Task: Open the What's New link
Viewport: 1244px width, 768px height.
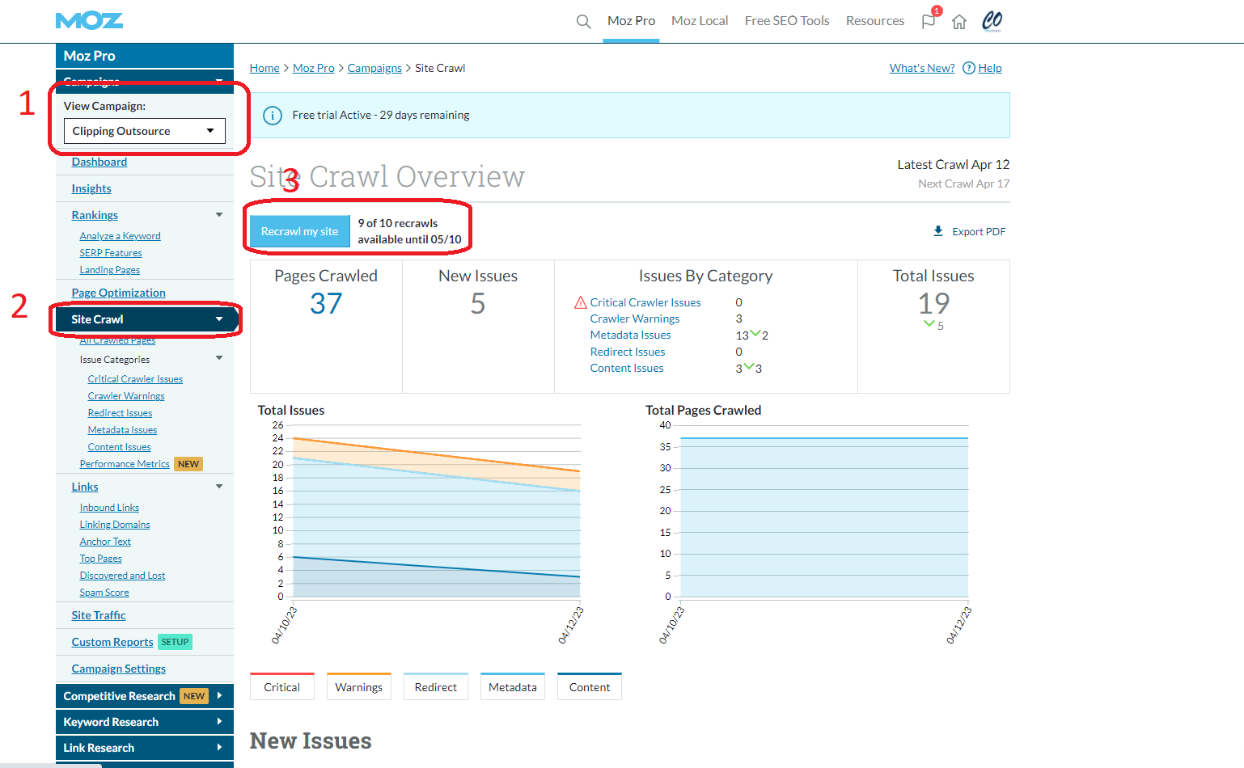Action: point(922,68)
